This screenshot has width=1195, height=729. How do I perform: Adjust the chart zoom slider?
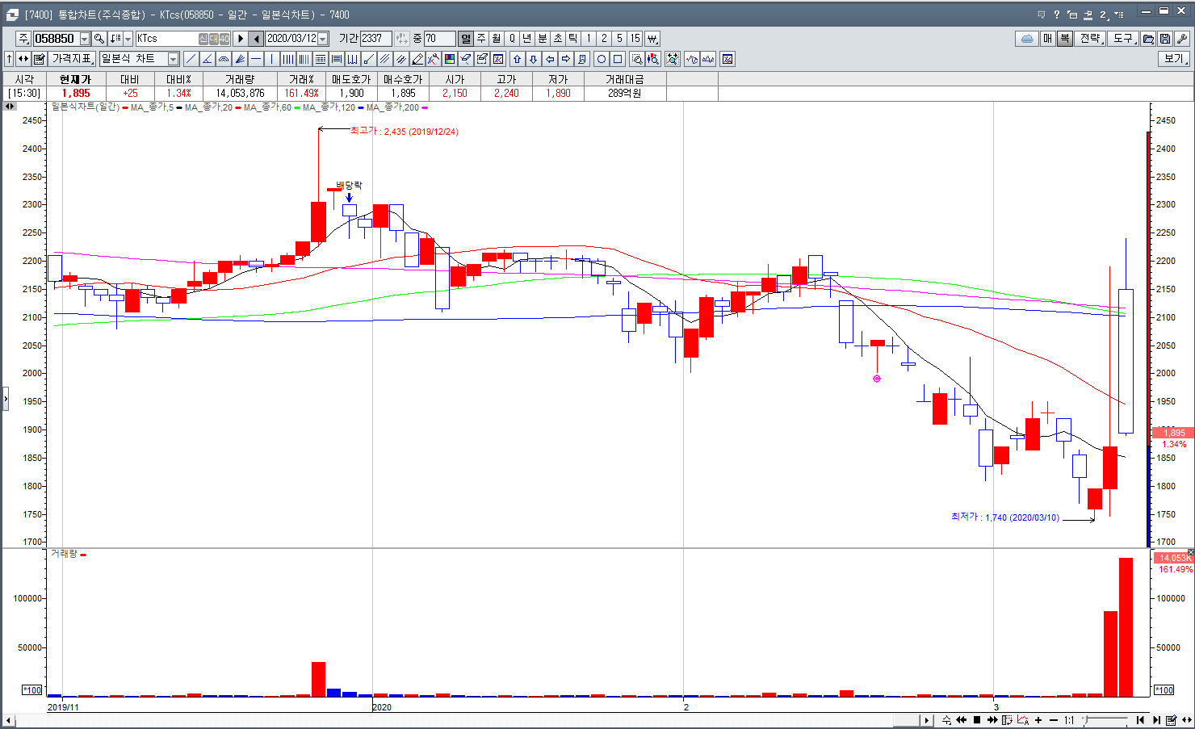pos(1085,719)
